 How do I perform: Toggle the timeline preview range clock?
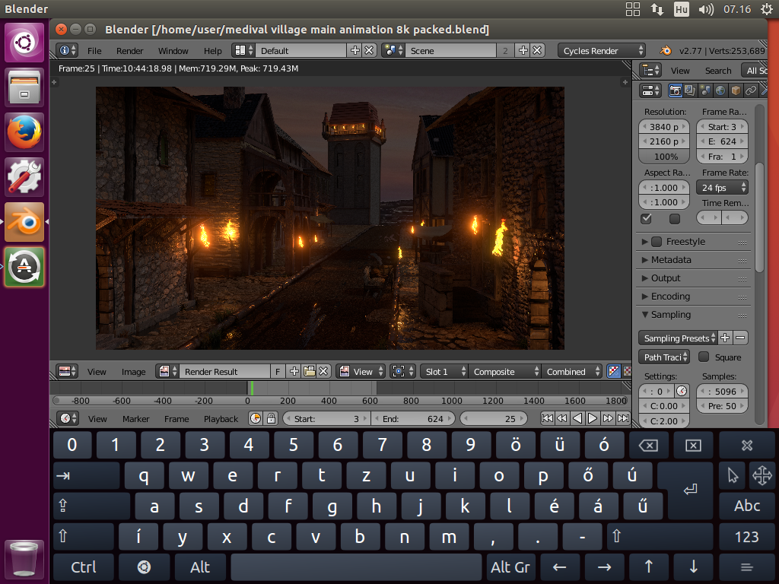coord(256,419)
